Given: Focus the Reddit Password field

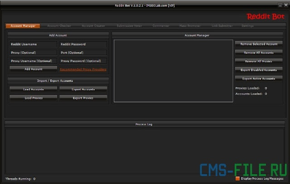Looking at the screenshot, I should click(x=83, y=44).
